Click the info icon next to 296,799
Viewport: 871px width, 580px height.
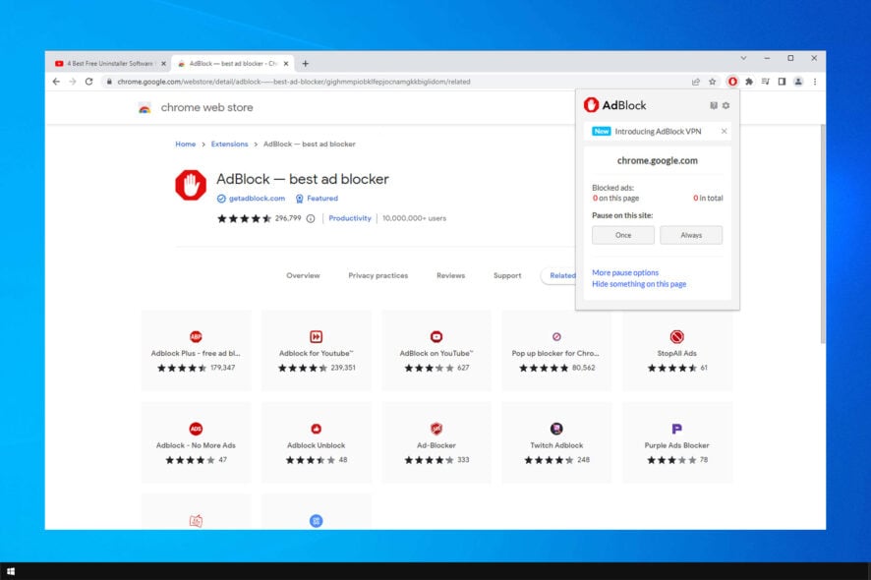point(311,219)
